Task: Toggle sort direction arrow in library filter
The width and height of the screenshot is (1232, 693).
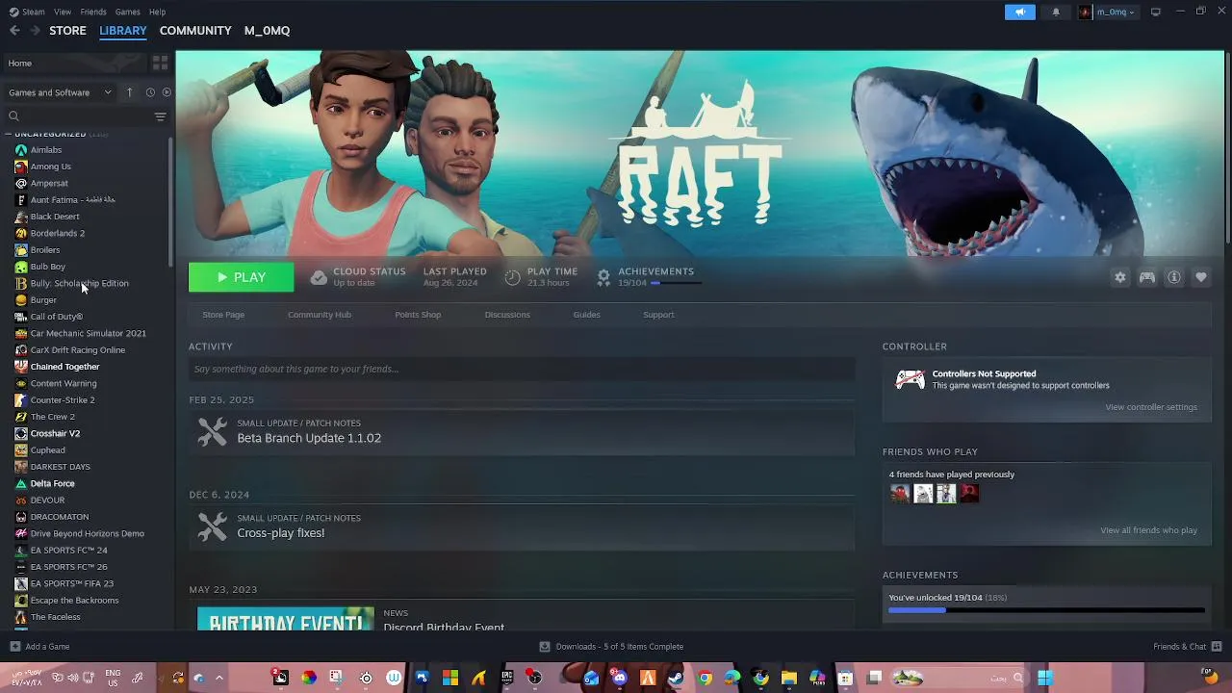Action: [130, 92]
